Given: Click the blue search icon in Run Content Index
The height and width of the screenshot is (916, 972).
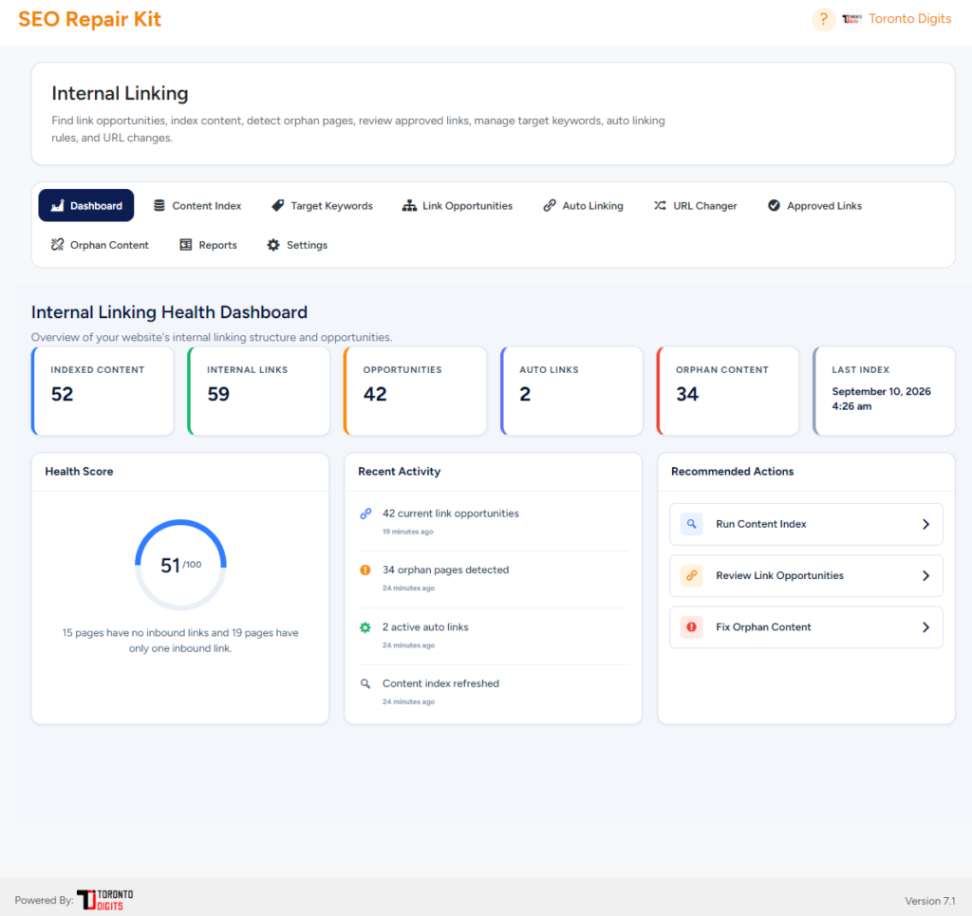Looking at the screenshot, I should 691,524.
